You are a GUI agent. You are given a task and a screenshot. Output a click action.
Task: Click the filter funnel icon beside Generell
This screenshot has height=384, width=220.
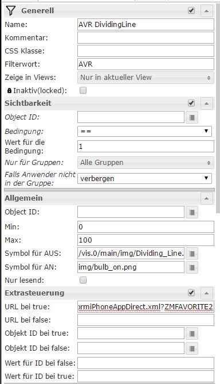[11, 10]
